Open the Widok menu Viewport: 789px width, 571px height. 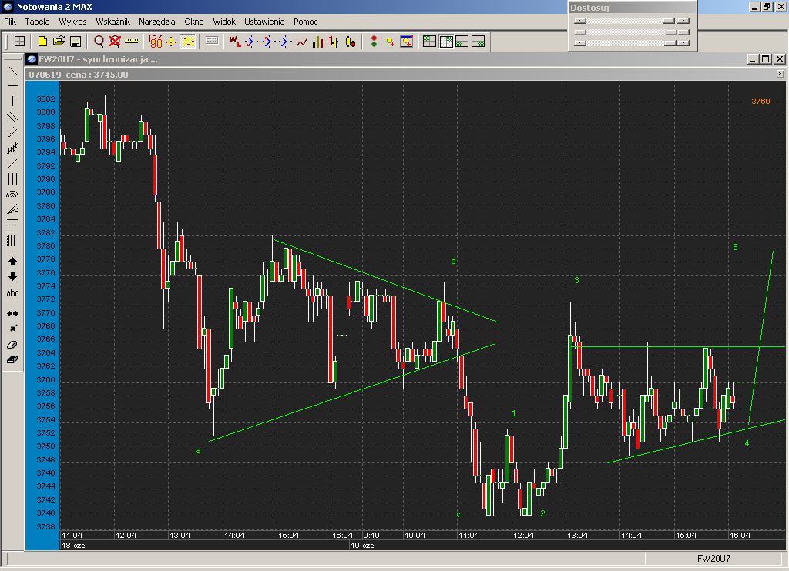click(224, 21)
